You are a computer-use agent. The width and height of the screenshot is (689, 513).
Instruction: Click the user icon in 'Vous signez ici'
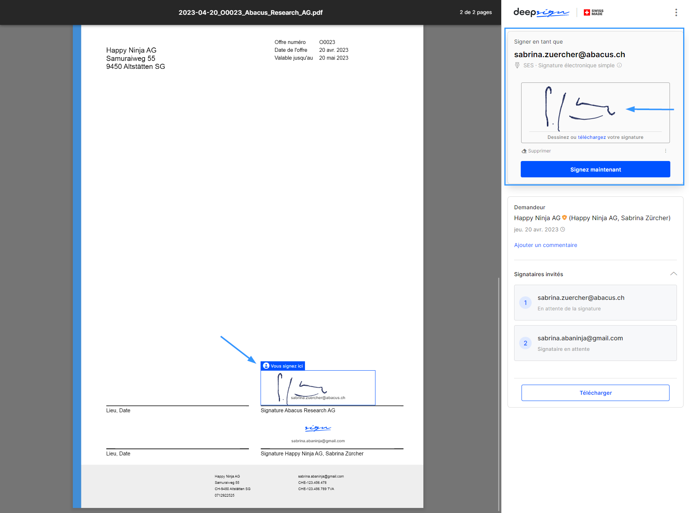[x=266, y=366]
